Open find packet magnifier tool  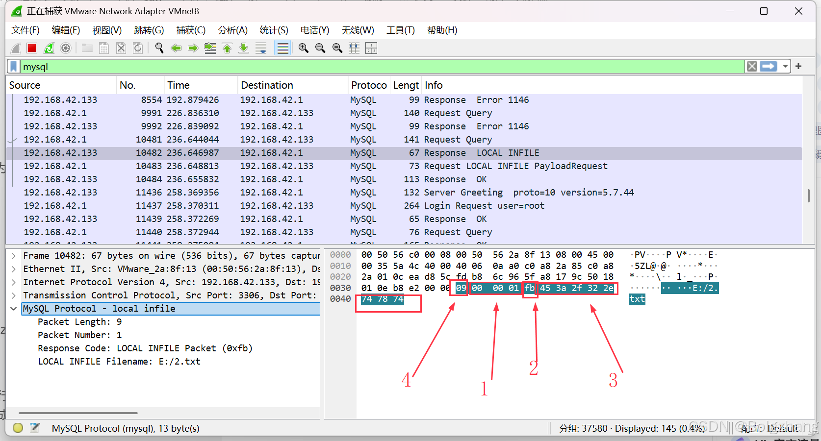click(159, 48)
